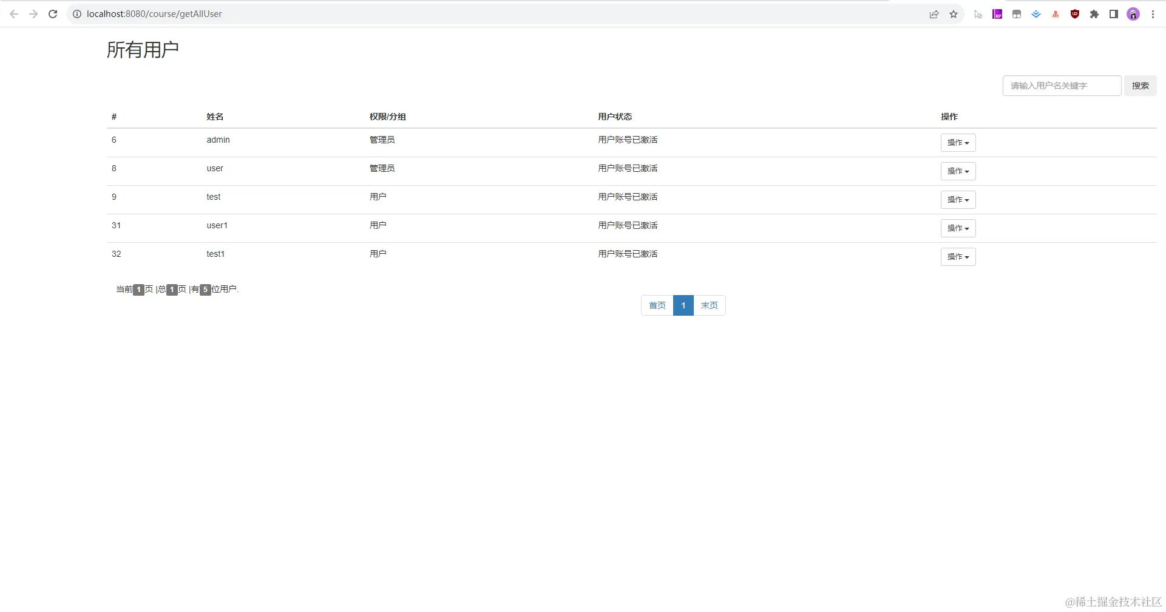The width and height of the screenshot is (1166, 612).
Task: Click the ID 32 cell
Action: 116,254
